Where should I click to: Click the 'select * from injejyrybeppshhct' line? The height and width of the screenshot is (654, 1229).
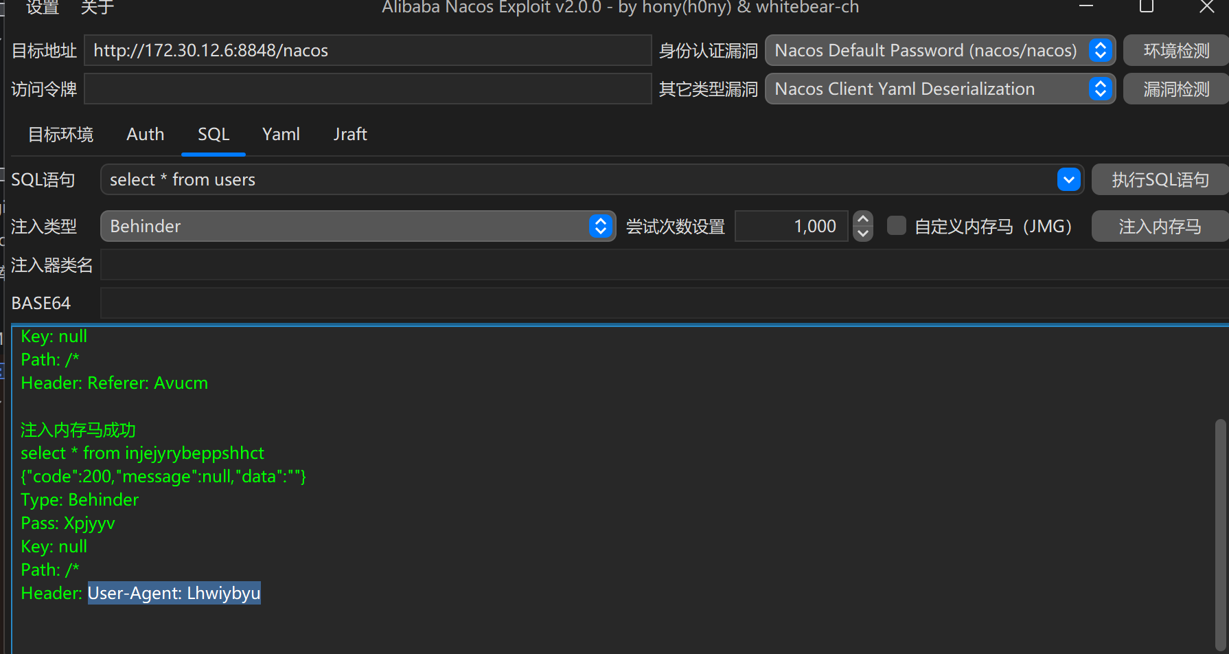pos(143,453)
